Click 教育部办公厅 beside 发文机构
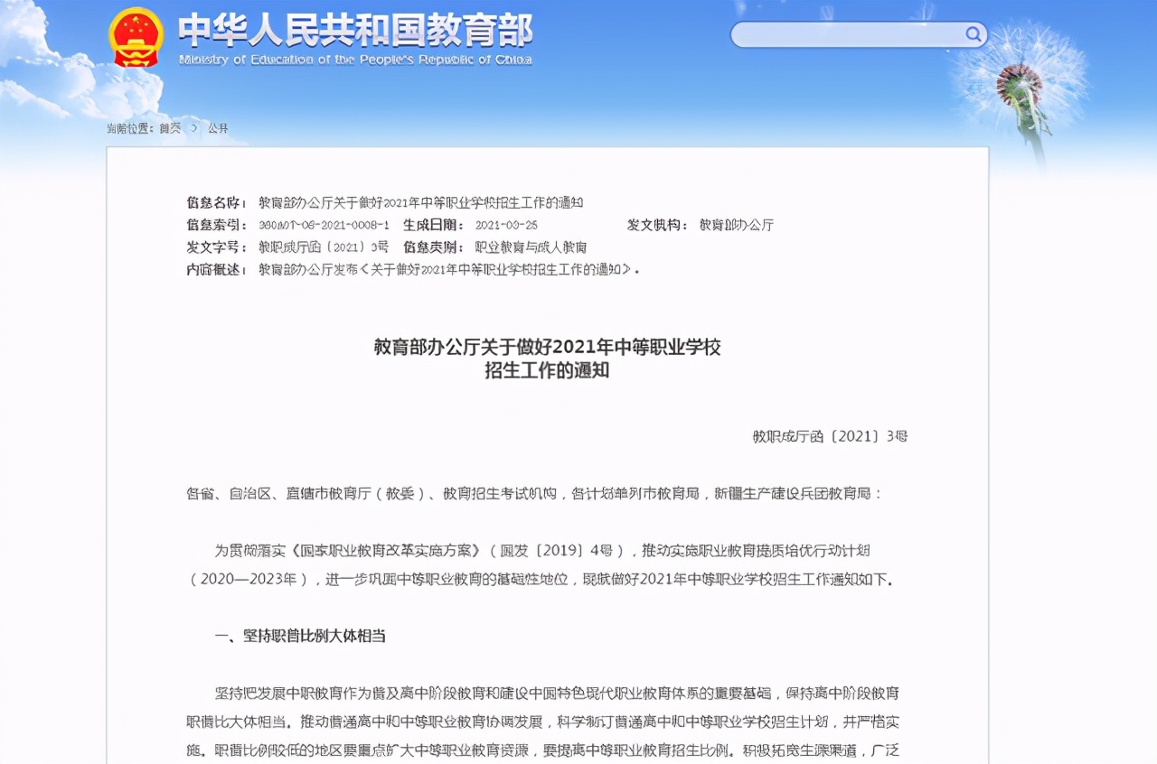1157x764 pixels. pyautogui.click(x=737, y=225)
